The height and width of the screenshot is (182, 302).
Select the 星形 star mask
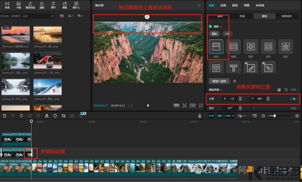tap(286, 47)
